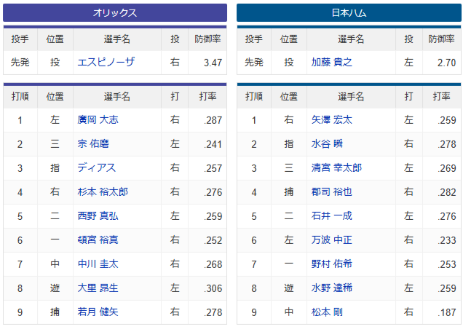
Task: Click 先発 cell in 日本ハム pitcher row
Action: click(254, 62)
